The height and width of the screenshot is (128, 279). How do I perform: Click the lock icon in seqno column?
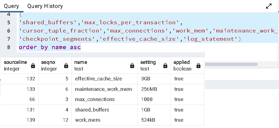pos(66,66)
